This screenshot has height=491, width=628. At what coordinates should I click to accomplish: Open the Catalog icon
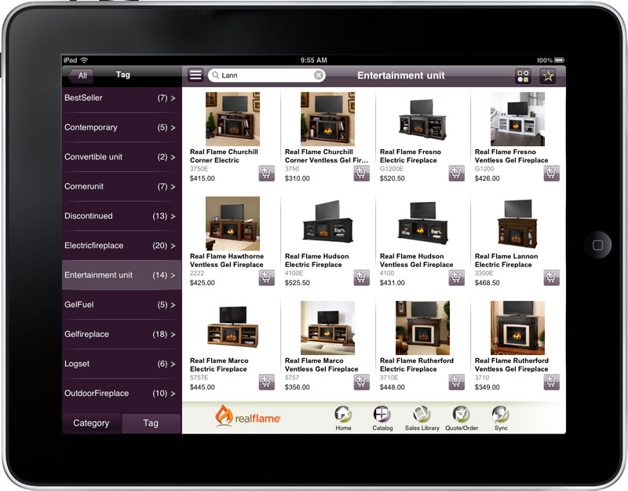click(x=382, y=418)
